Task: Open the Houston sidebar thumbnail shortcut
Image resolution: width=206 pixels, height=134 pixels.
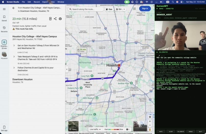Action: (x=4, y=55)
